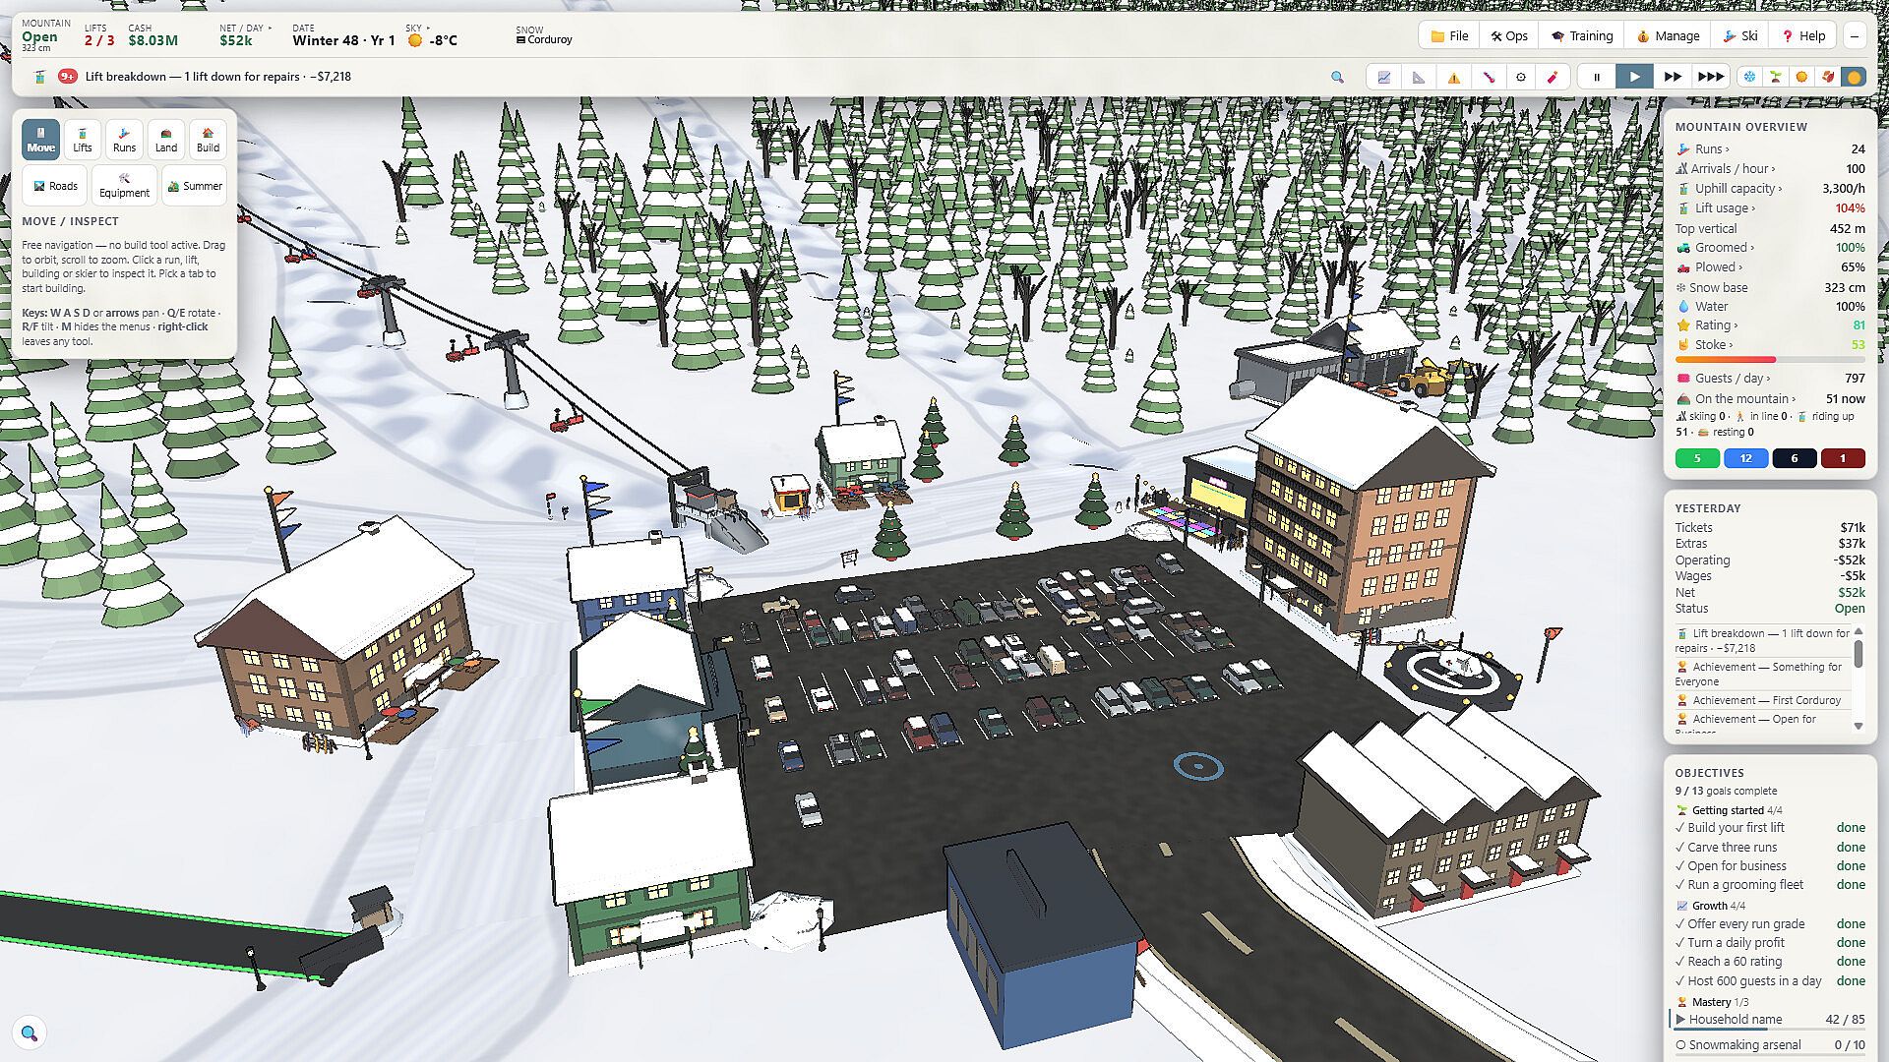
Task: Open the Equipment tool
Action: (124, 186)
